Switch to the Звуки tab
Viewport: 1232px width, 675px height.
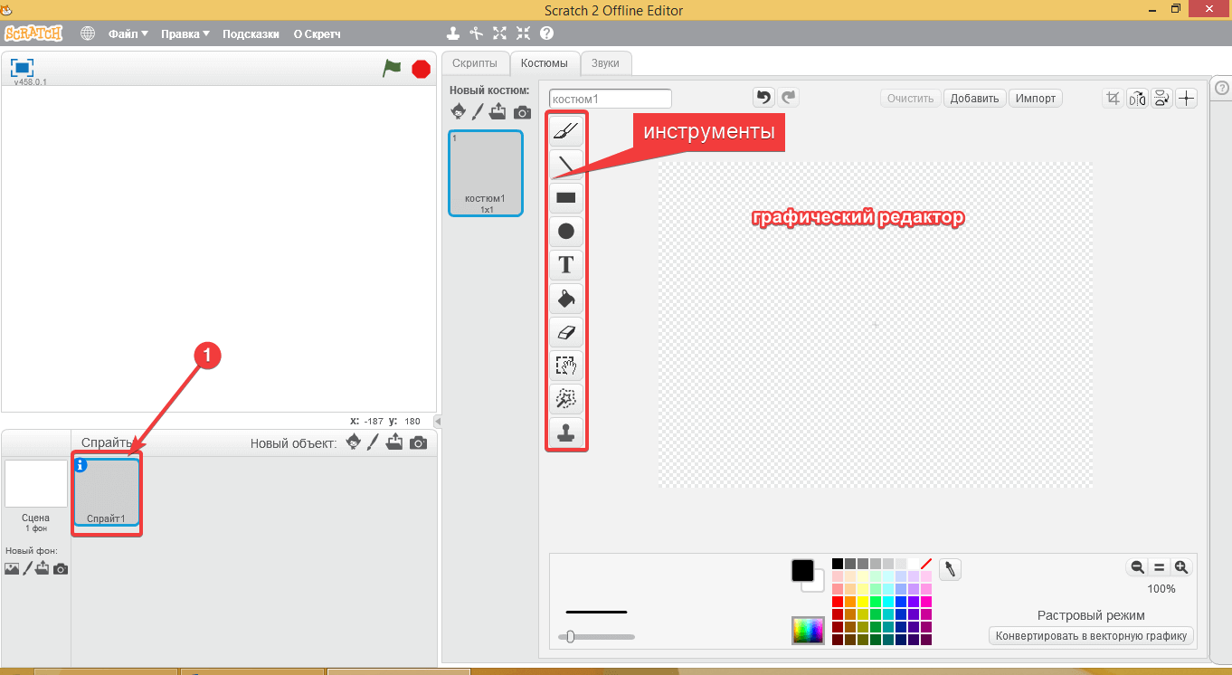click(605, 62)
